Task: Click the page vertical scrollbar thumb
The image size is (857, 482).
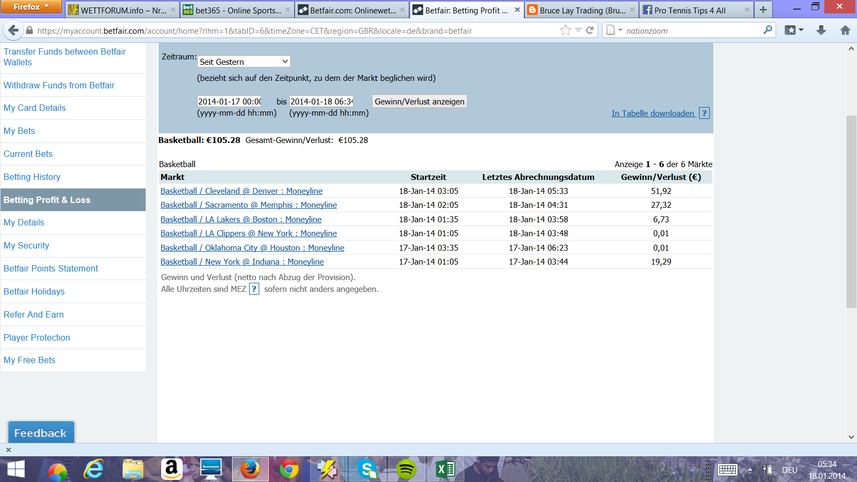Action: click(851, 212)
